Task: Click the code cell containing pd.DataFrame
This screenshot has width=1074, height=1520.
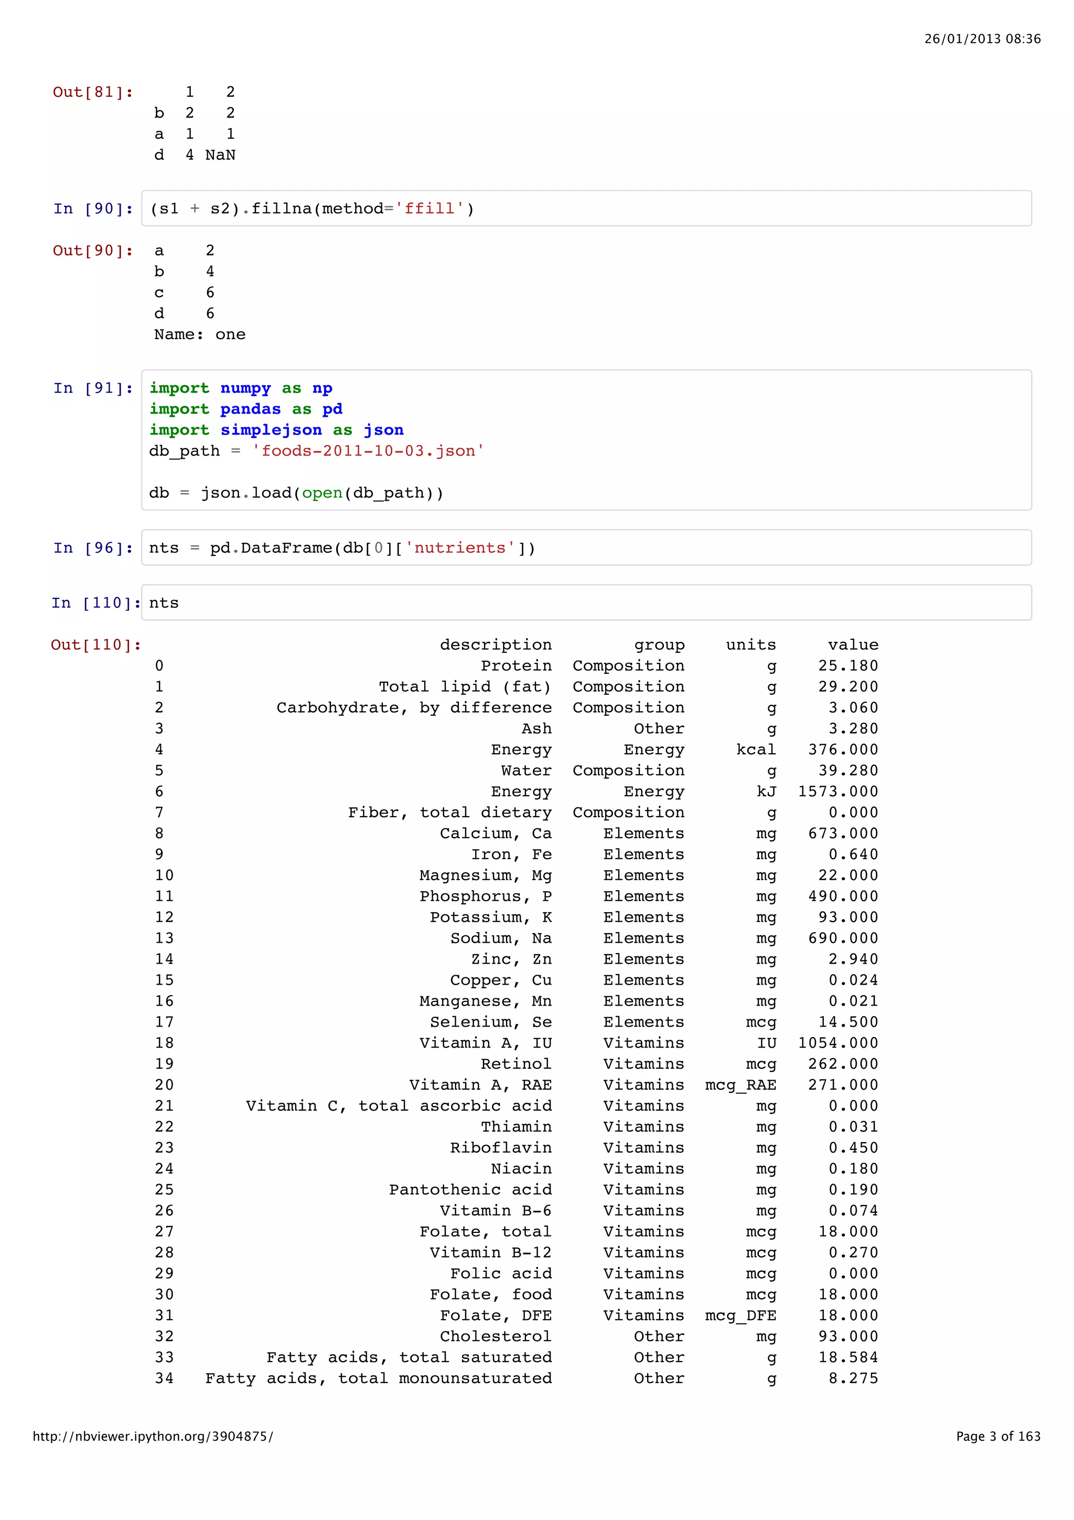Action: 586,547
